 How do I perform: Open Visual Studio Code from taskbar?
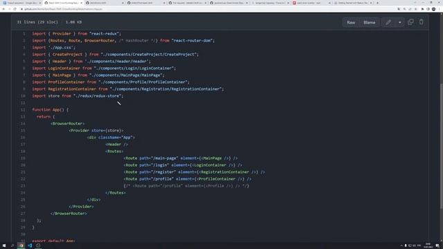(x=30, y=246)
